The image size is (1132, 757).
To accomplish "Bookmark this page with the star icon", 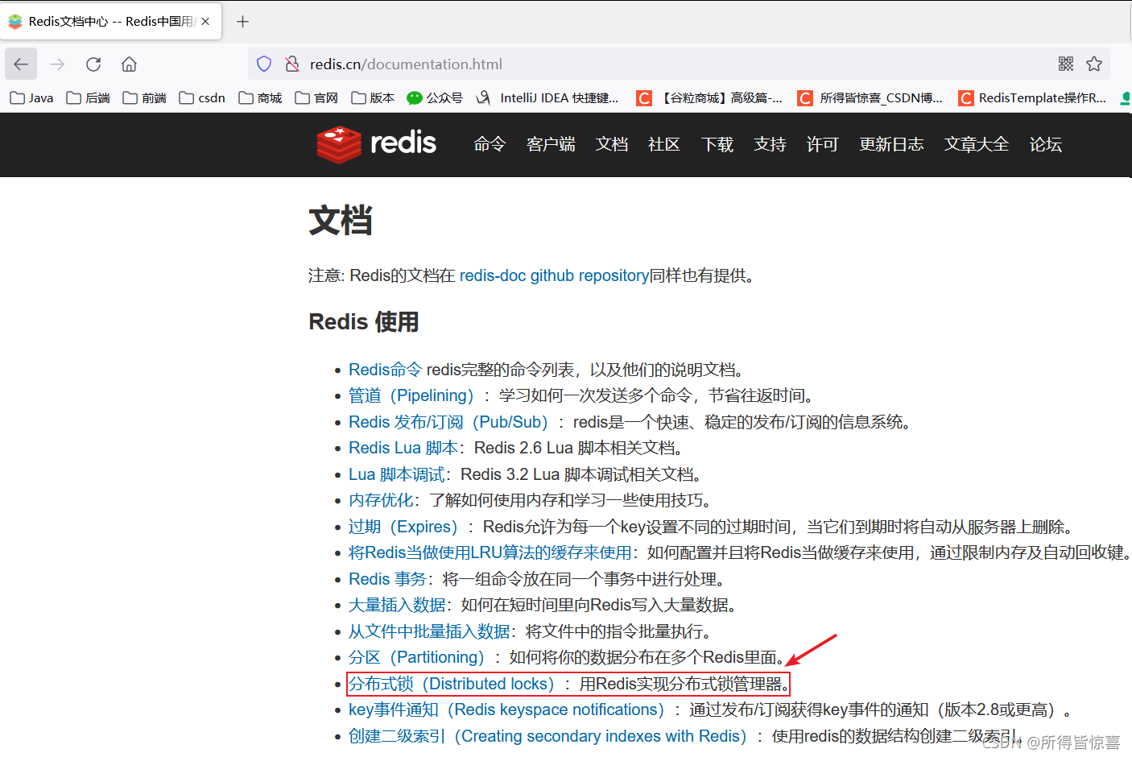I will [1094, 64].
